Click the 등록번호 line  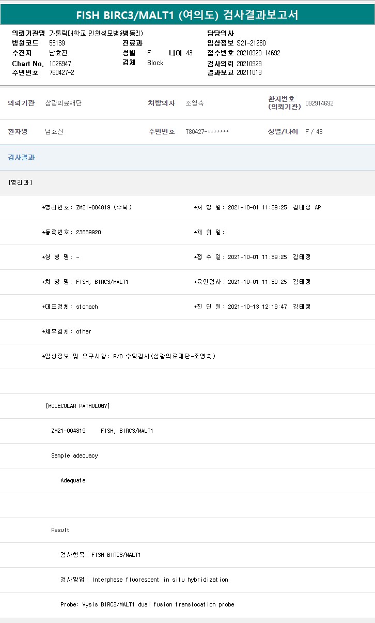coord(72,232)
